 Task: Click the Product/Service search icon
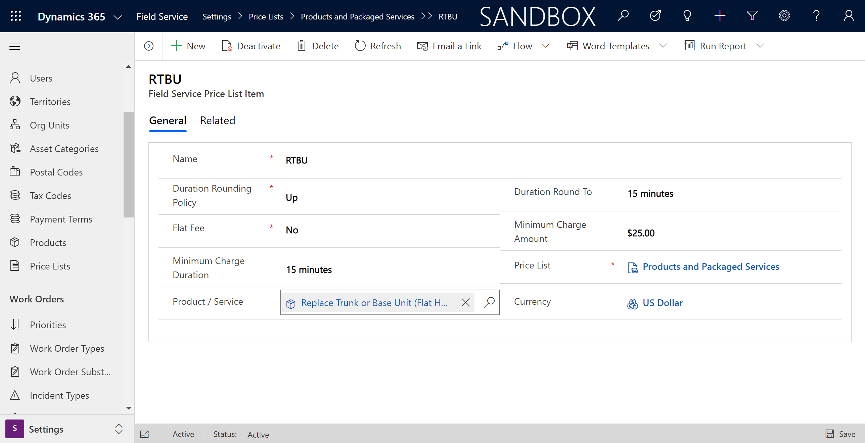489,302
